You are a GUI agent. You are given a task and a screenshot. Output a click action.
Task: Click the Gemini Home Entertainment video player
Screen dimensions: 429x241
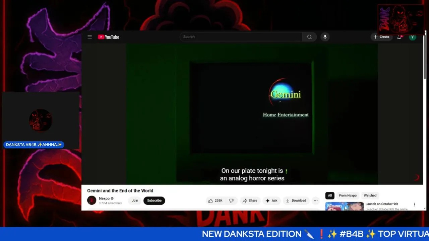click(x=252, y=114)
